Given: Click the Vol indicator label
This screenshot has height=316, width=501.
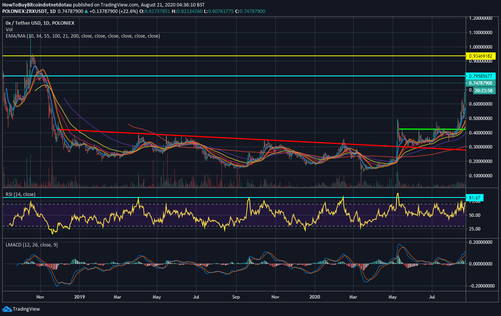Looking at the screenshot, I should [9, 29].
